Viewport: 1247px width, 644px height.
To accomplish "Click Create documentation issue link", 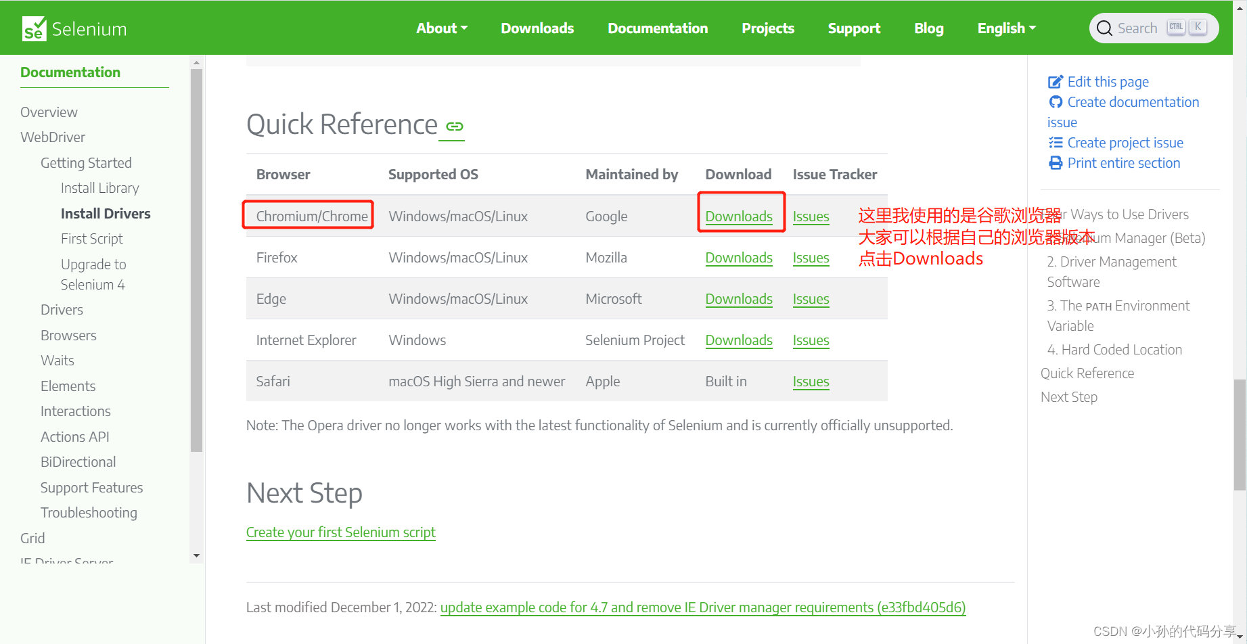I will [x=1123, y=112].
